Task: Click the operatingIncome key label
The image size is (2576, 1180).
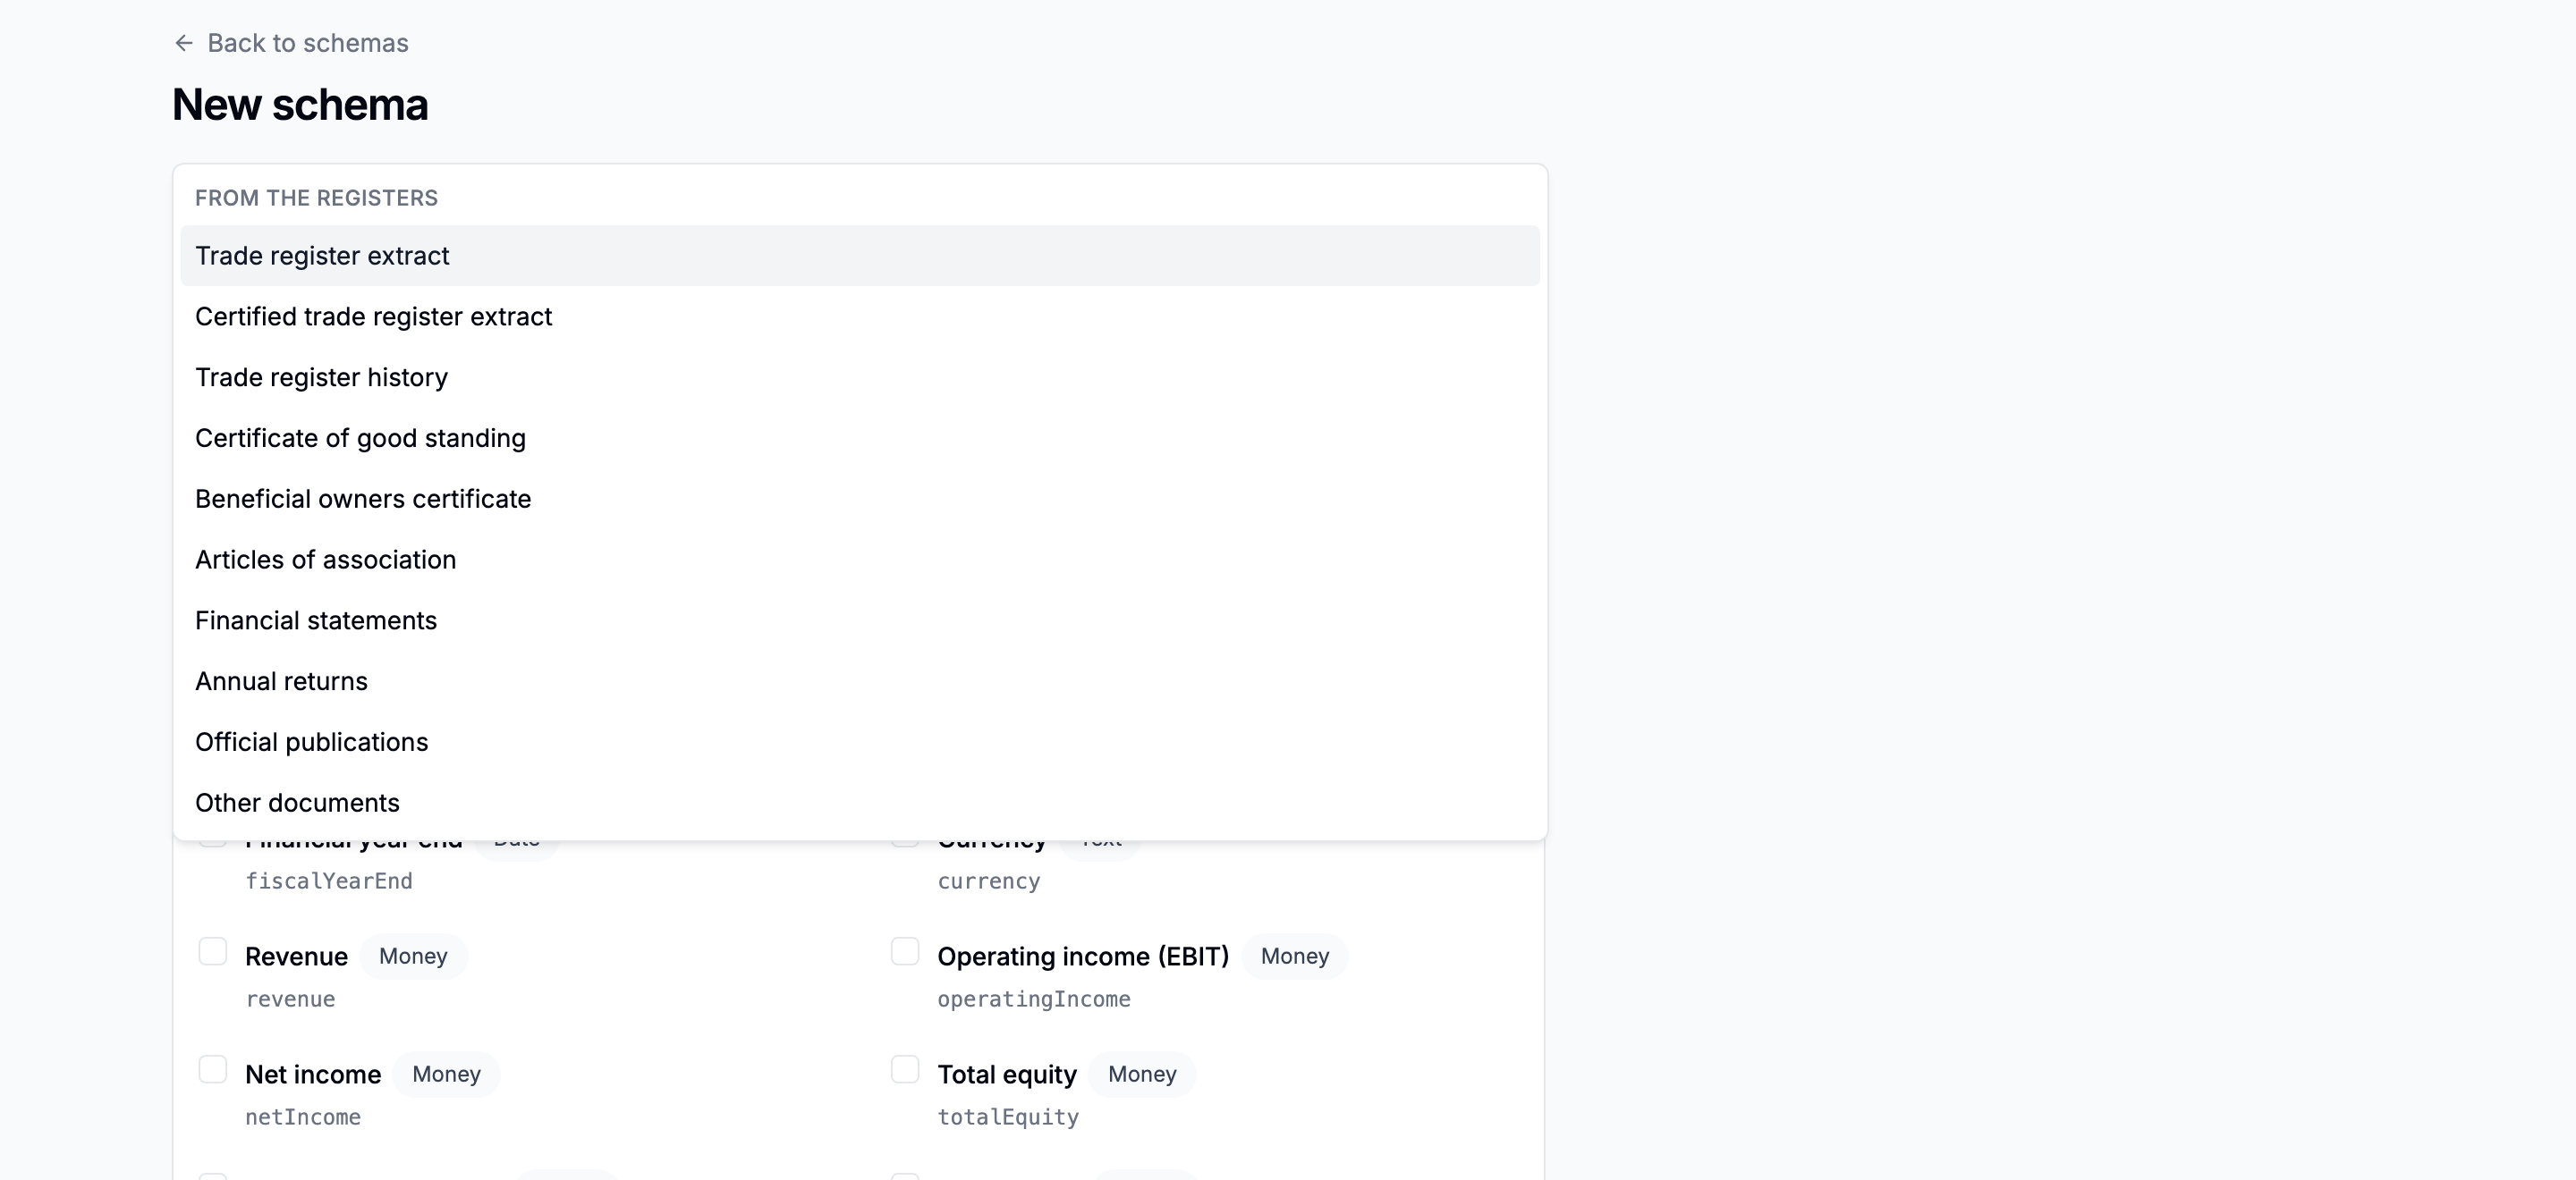Action: click(1034, 999)
